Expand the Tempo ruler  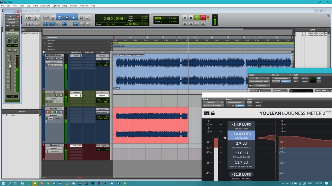45,43
